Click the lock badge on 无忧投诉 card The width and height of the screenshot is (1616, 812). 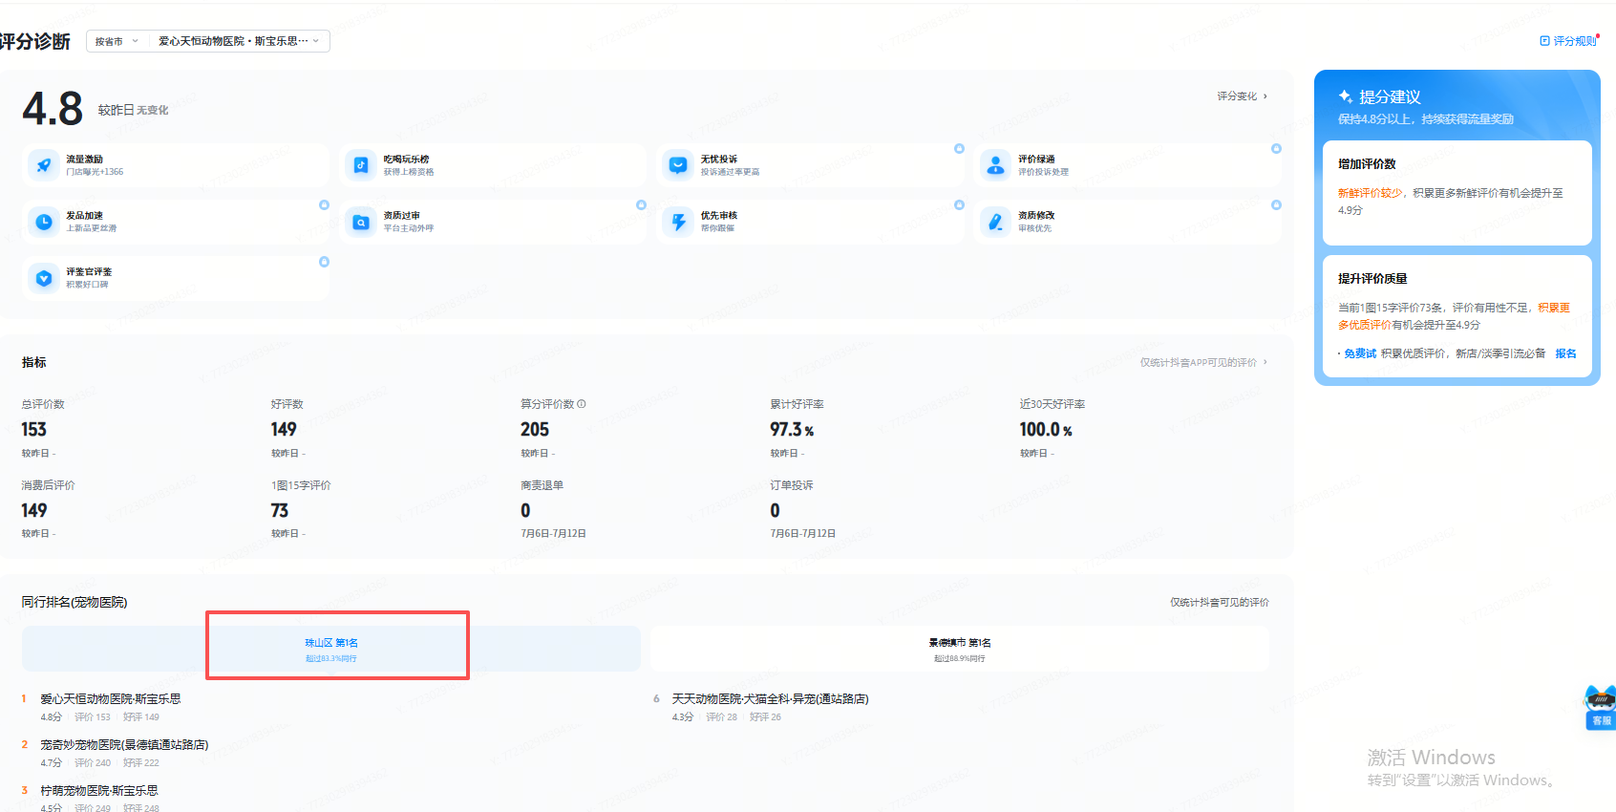(x=959, y=149)
